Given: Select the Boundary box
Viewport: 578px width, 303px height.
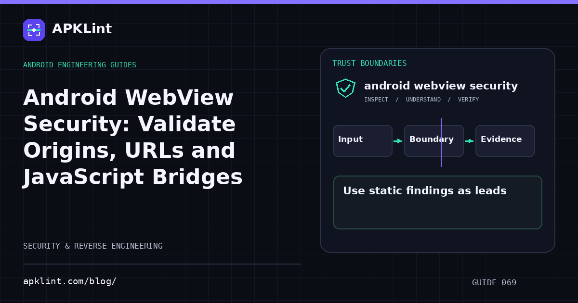Looking at the screenshot, I should (434, 141).
